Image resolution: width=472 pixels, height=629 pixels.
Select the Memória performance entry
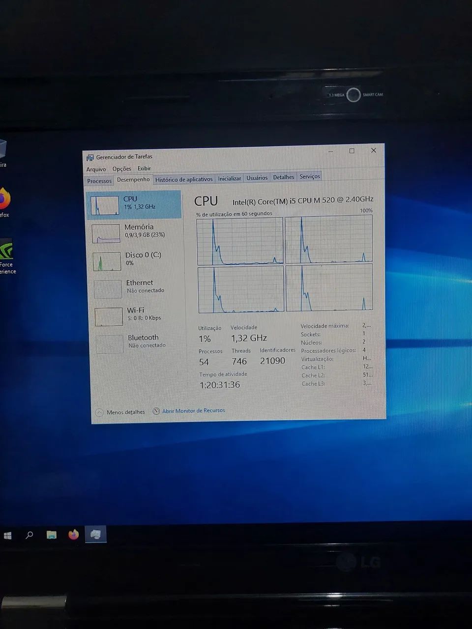[x=136, y=232]
